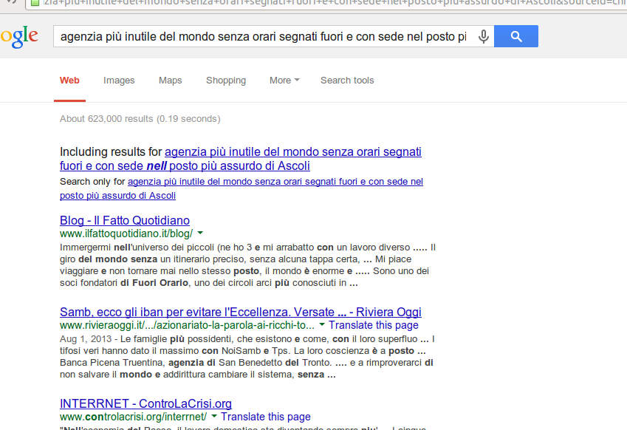Image resolution: width=627 pixels, height=430 pixels.
Task: Click the blue search magnifying glass button
Action: (x=515, y=35)
